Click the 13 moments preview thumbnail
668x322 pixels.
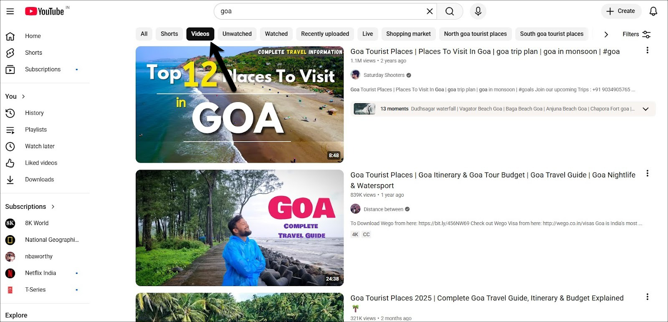coord(364,109)
